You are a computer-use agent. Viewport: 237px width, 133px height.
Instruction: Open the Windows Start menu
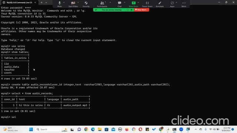pyautogui.click(x=31, y=129)
